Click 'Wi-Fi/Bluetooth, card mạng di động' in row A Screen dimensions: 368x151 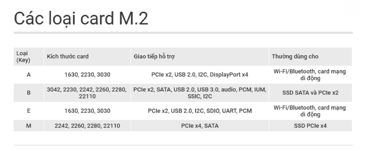pos(310,75)
